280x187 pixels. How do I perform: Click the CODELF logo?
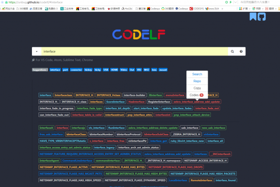[x=140, y=34]
